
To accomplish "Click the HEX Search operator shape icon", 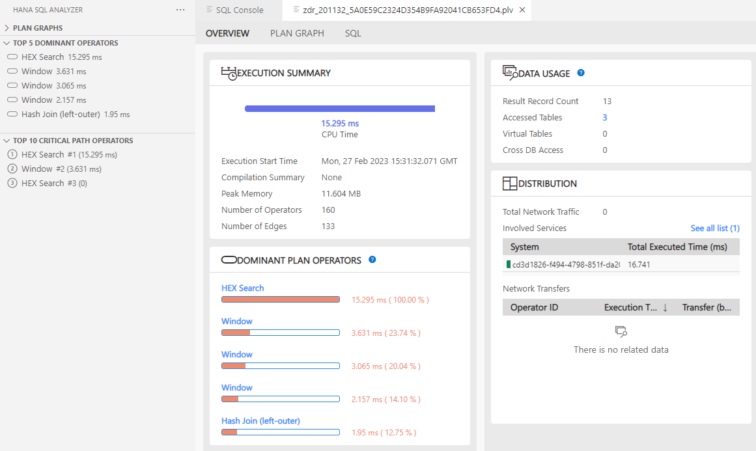I will coord(12,57).
